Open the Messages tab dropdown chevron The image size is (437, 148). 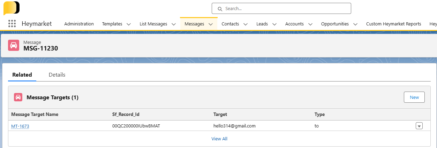click(211, 24)
